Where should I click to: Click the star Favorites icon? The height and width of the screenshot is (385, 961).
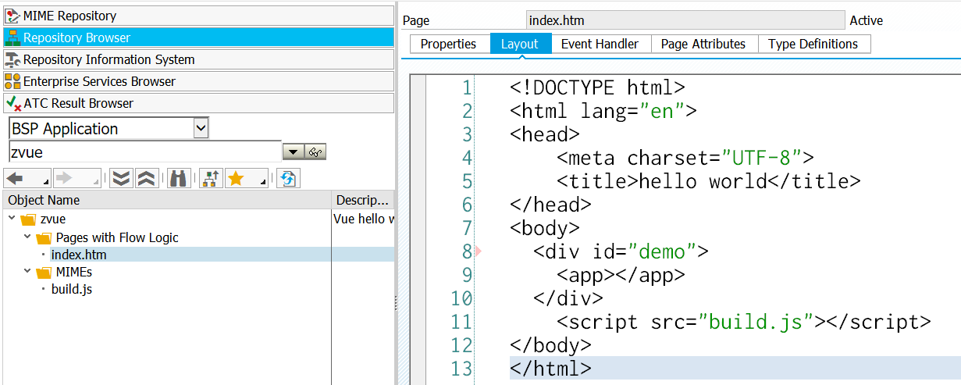click(236, 179)
